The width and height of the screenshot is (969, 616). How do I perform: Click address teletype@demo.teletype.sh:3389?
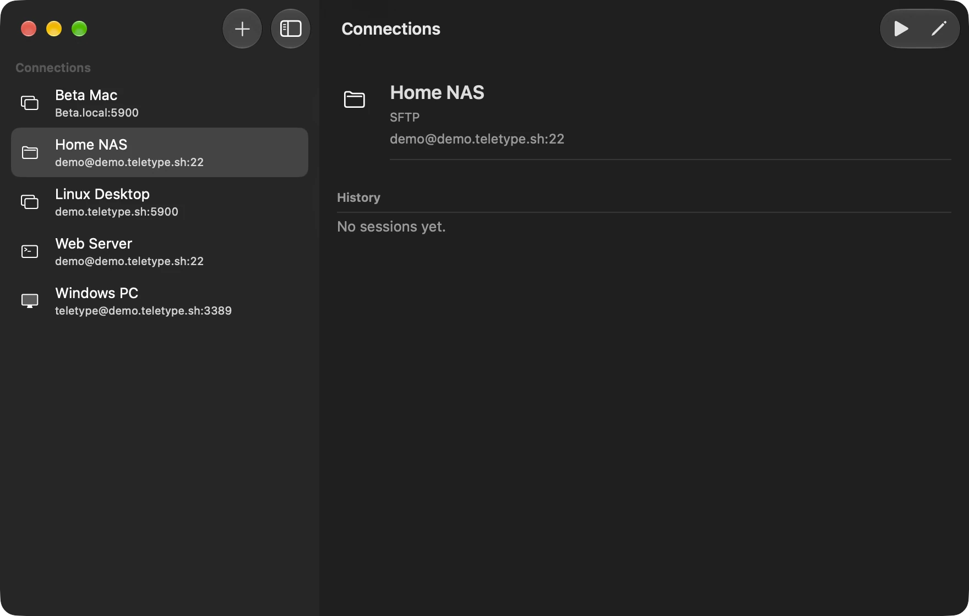(143, 311)
